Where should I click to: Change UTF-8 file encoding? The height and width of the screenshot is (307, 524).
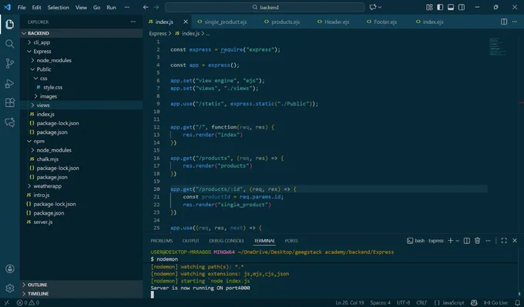[x=403, y=302]
